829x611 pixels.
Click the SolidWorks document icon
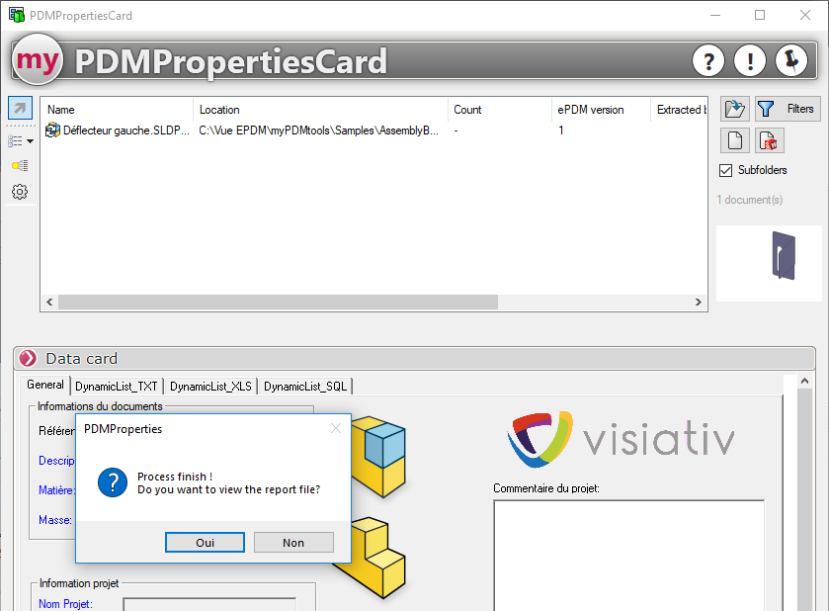tap(770, 140)
